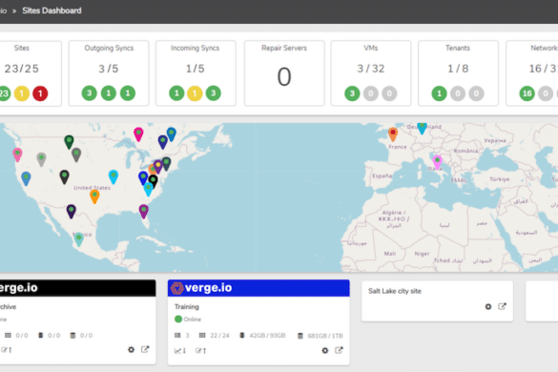The image size is (558, 372).
Task: Click the yellow 1 badge under Sites
Action: [22, 93]
